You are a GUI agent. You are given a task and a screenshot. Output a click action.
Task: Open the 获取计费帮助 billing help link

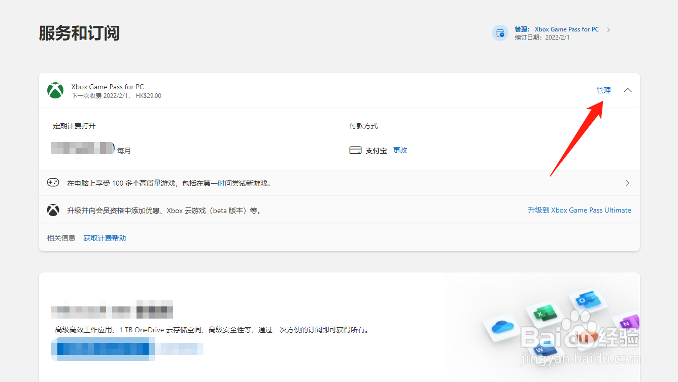[105, 238]
